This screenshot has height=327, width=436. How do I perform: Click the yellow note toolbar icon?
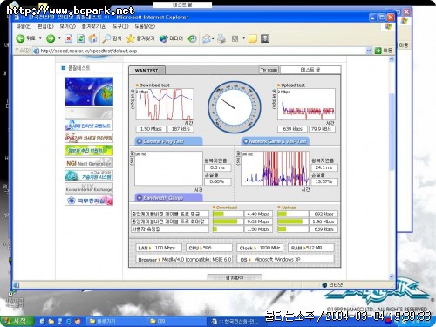tap(252, 38)
